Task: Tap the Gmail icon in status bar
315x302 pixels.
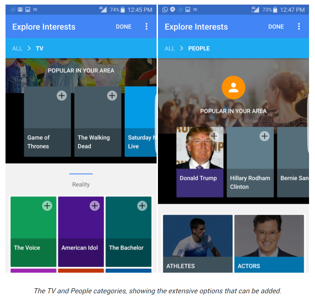Action: coord(20,10)
